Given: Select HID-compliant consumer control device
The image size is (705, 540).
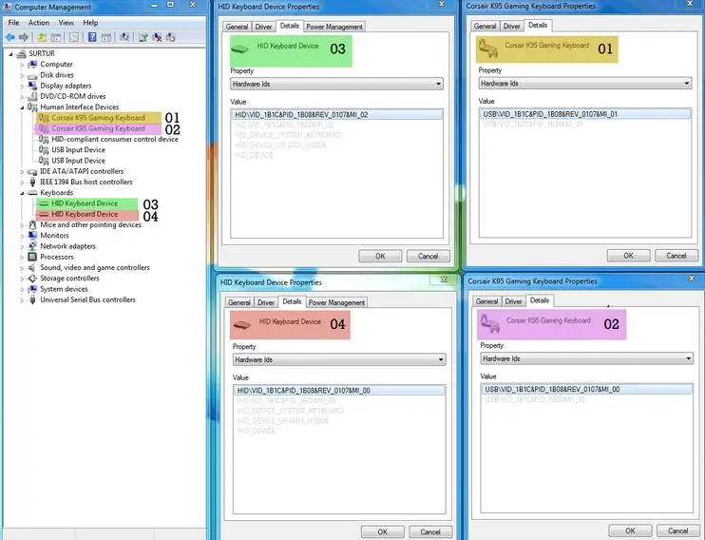Looking at the screenshot, I should coord(115,140).
